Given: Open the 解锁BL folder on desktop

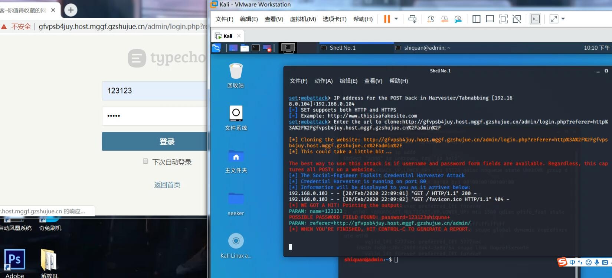Looking at the screenshot, I should [49, 263].
